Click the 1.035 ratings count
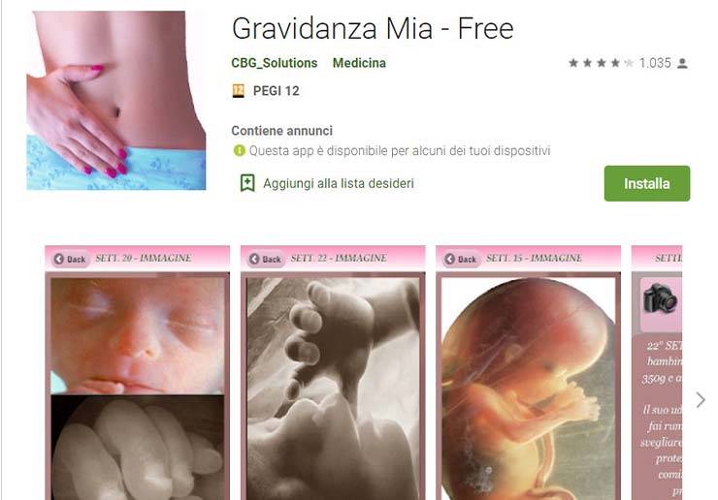The image size is (718, 500). point(655,63)
